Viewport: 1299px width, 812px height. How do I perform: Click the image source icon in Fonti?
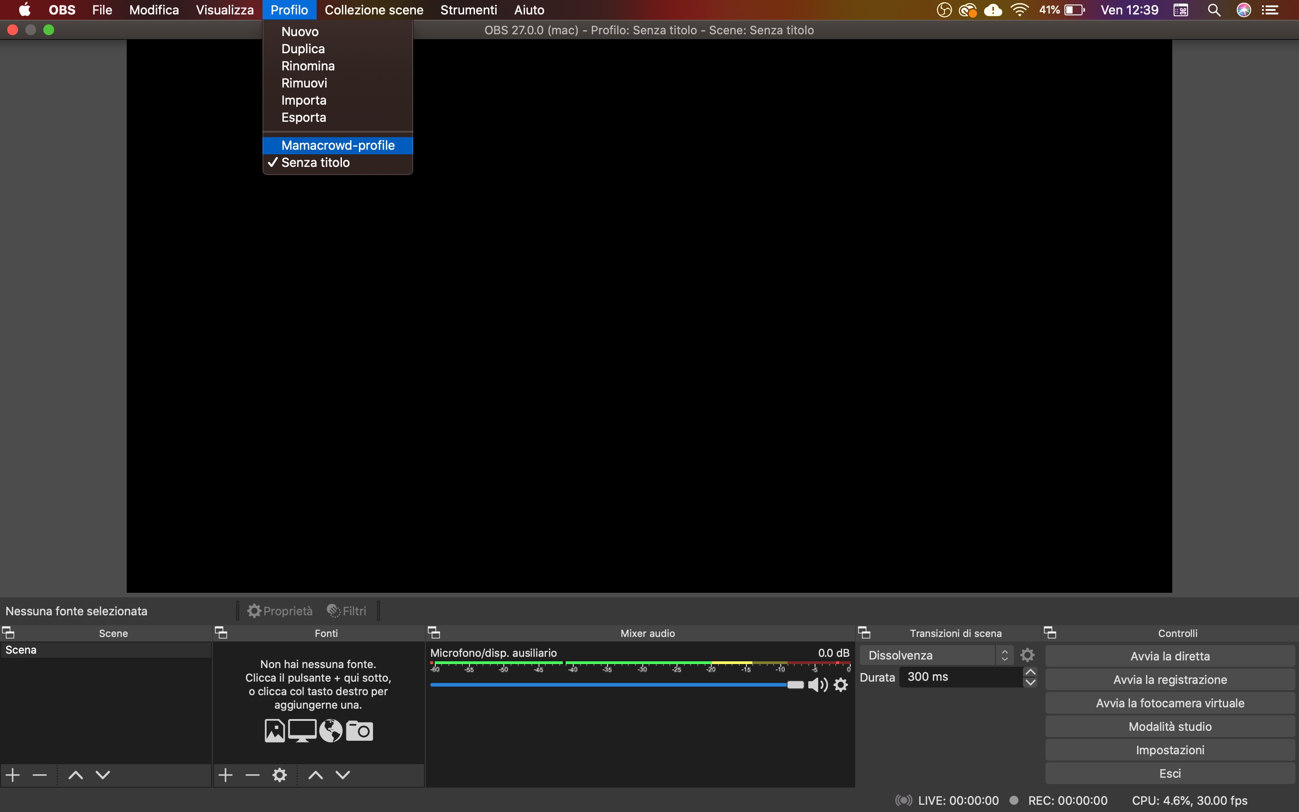275,731
